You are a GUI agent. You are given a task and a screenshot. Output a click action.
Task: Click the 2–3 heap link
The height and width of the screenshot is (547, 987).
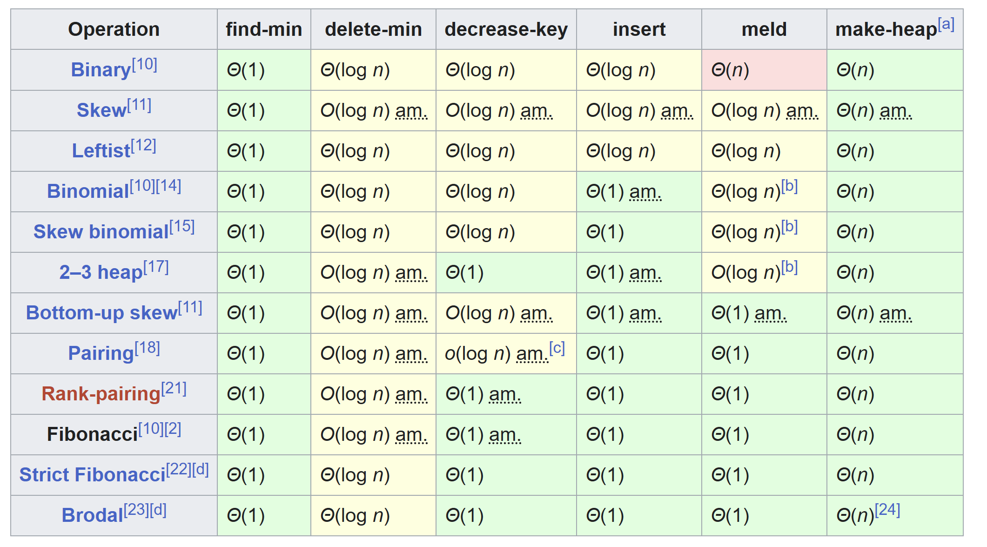101,273
